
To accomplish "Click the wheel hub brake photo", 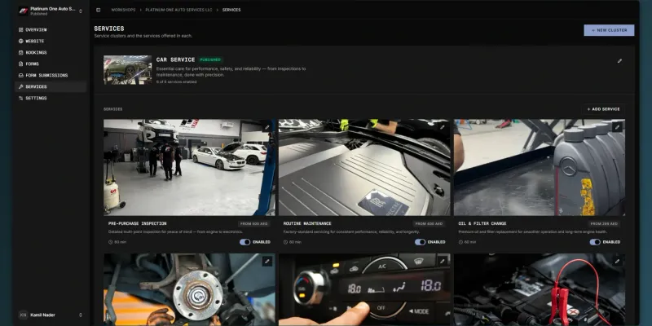I will pos(189,290).
